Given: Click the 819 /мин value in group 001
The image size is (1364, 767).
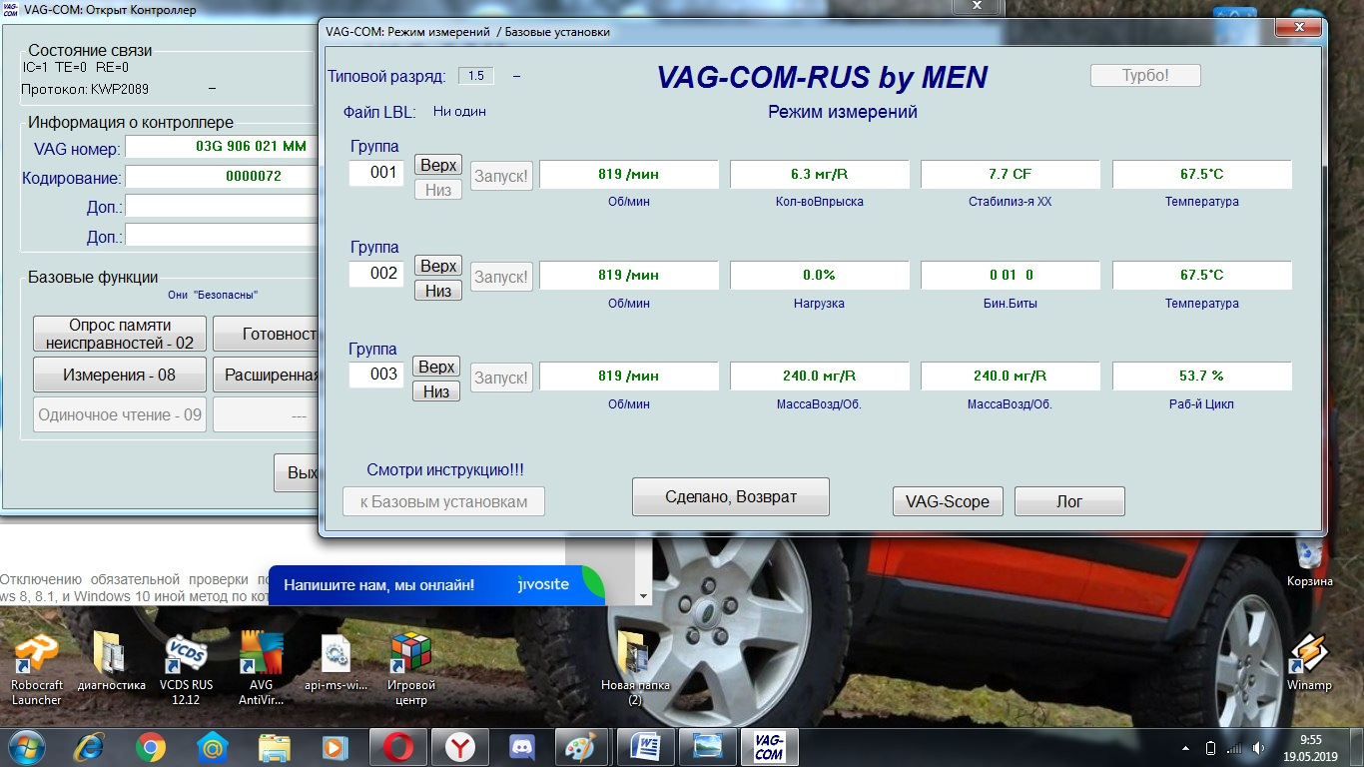Looking at the screenshot, I should pyautogui.click(x=629, y=174).
